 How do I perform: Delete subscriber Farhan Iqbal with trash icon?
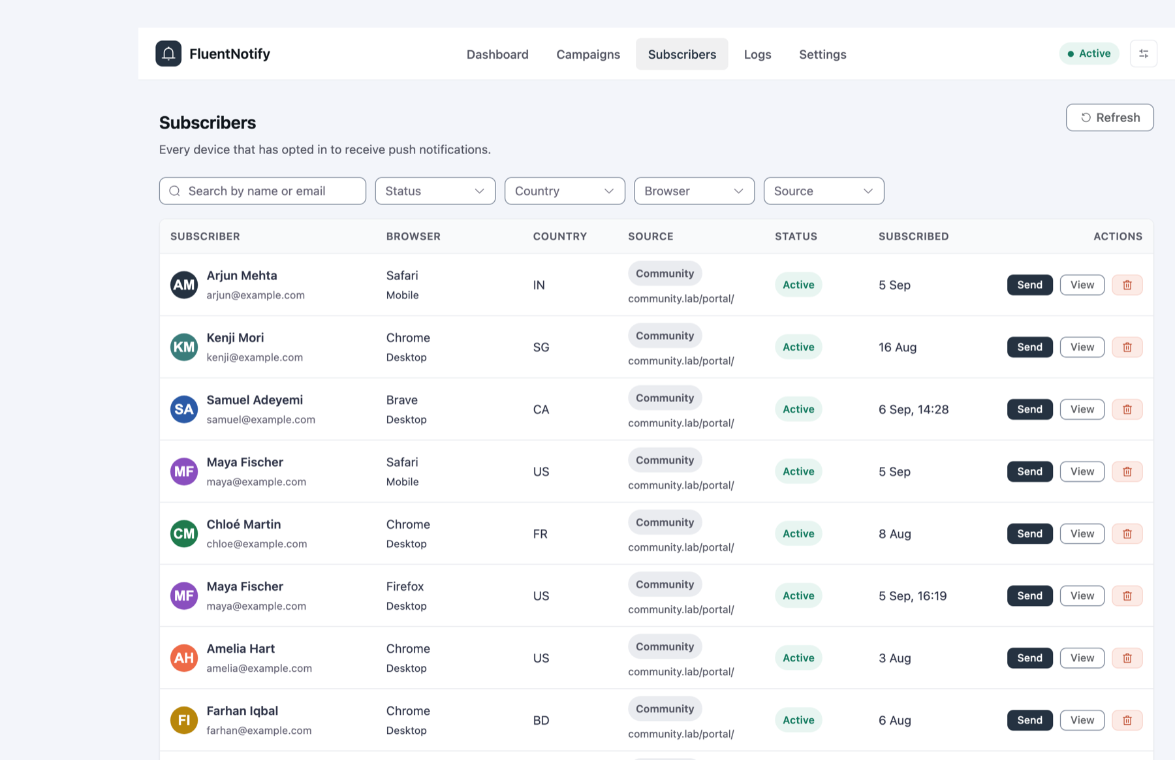pyautogui.click(x=1127, y=720)
